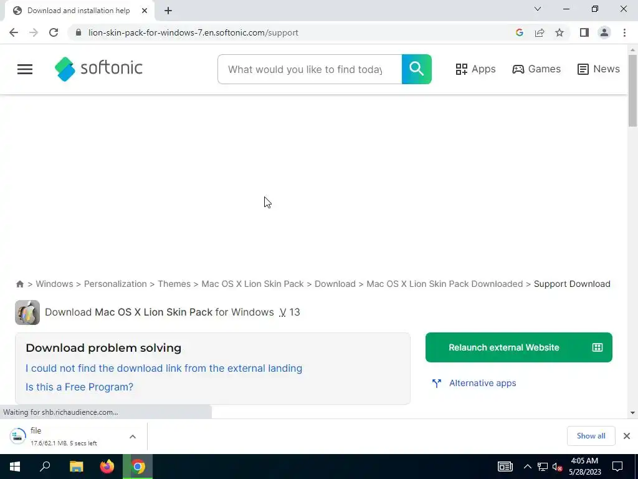The image size is (638, 479).
Task: Reload the current page
Action: click(54, 32)
